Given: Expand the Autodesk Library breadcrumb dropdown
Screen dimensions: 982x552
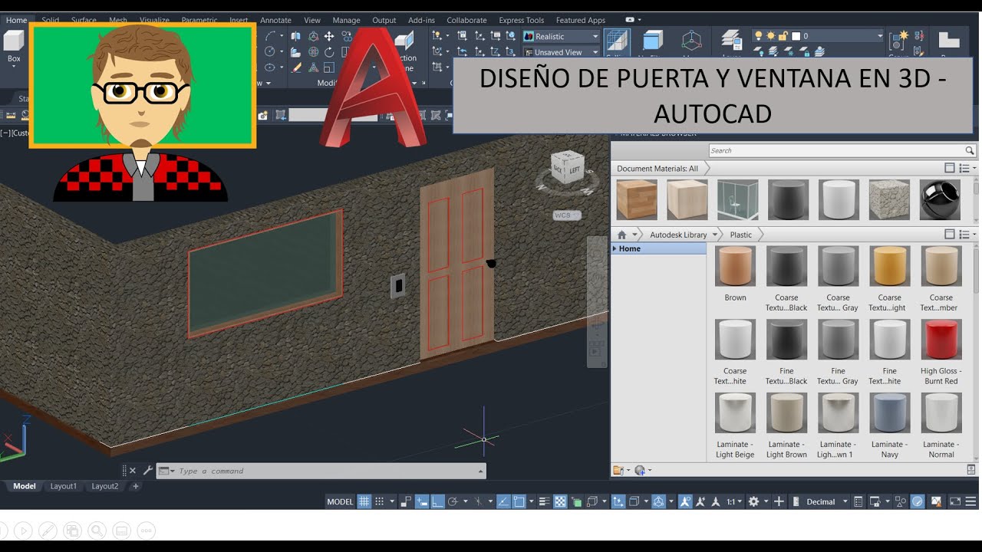Looking at the screenshot, I should (715, 235).
